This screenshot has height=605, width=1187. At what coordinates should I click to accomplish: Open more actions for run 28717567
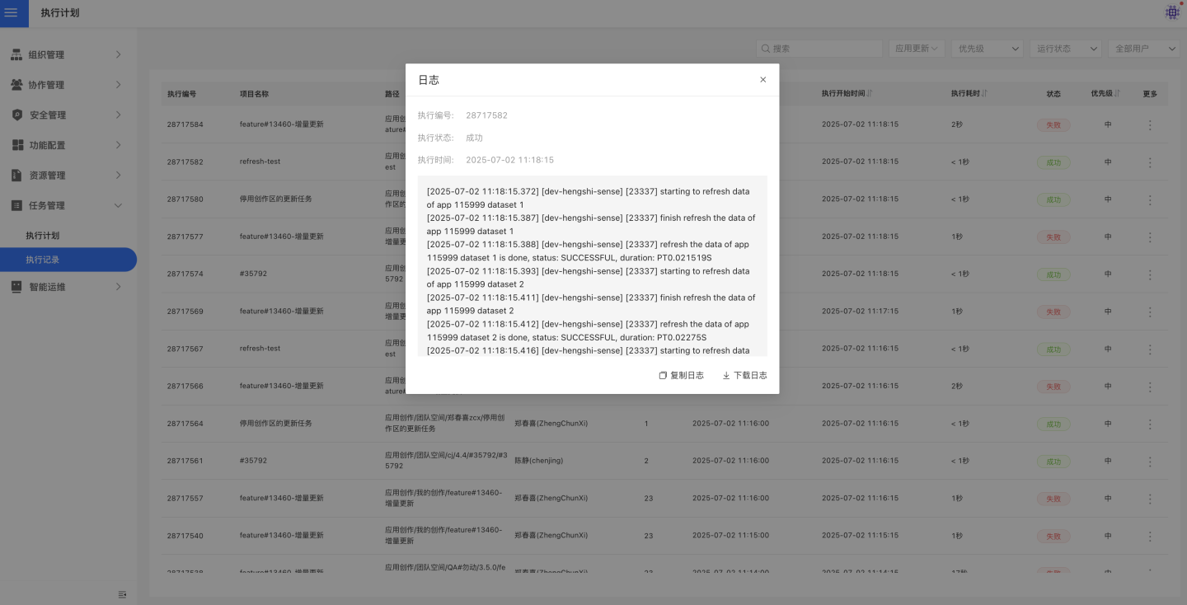[1150, 349]
